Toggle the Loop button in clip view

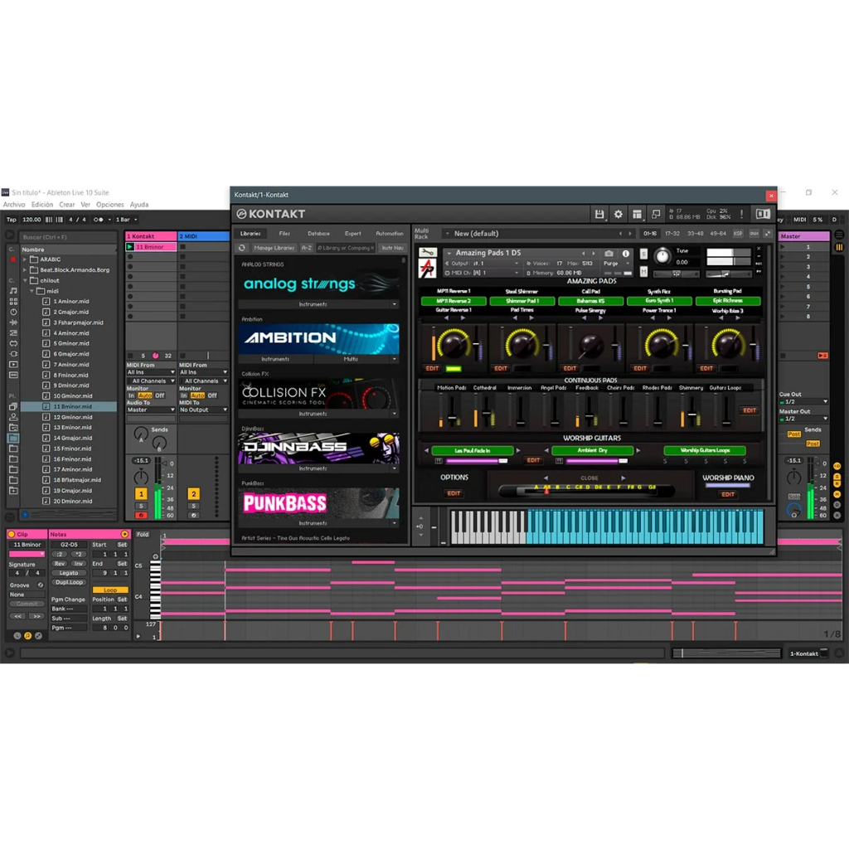pos(110,590)
